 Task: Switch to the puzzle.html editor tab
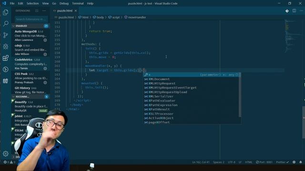click(65, 10)
